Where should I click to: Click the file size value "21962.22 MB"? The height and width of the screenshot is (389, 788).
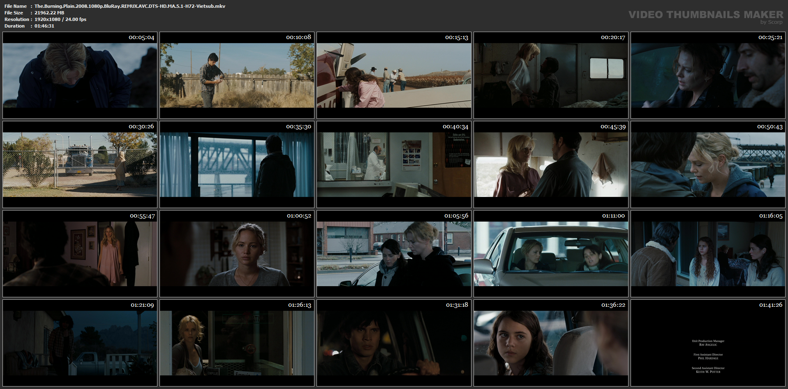[x=49, y=13]
